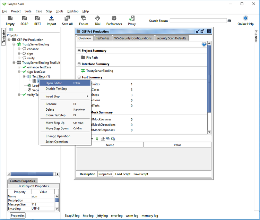Collapse the Interface Summary section
This screenshot has width=260, height=220.
tap(79, 64)
